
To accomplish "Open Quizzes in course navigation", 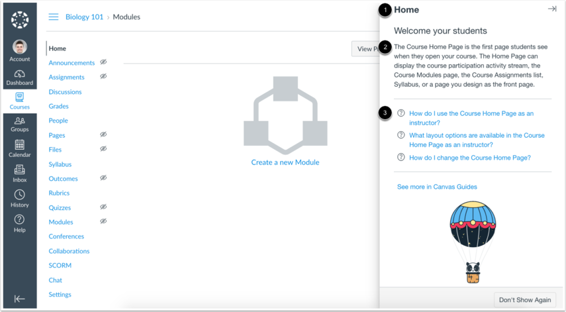I will (60, 207).
